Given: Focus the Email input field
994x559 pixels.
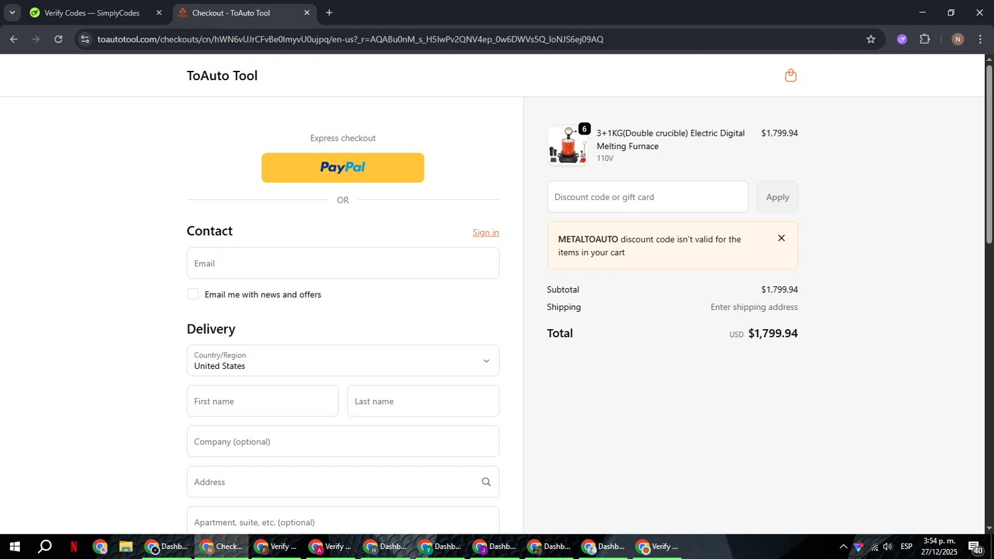Looking at the screenshot, I should (x=343, y=263).
